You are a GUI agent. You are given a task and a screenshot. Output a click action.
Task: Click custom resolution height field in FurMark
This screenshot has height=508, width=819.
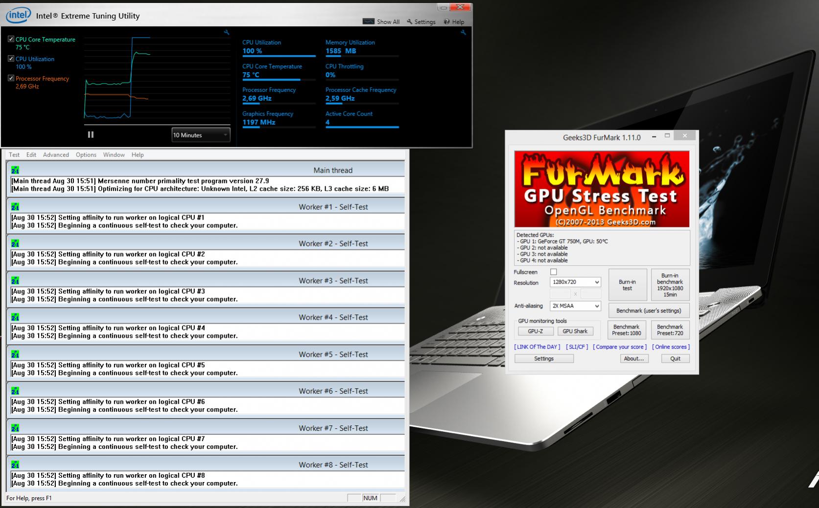(x=590, y=294)
